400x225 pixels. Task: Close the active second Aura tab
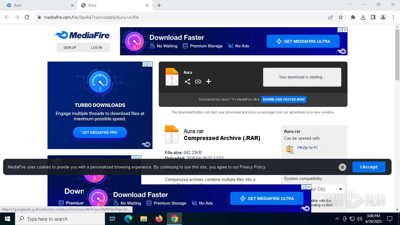(147, 5)
